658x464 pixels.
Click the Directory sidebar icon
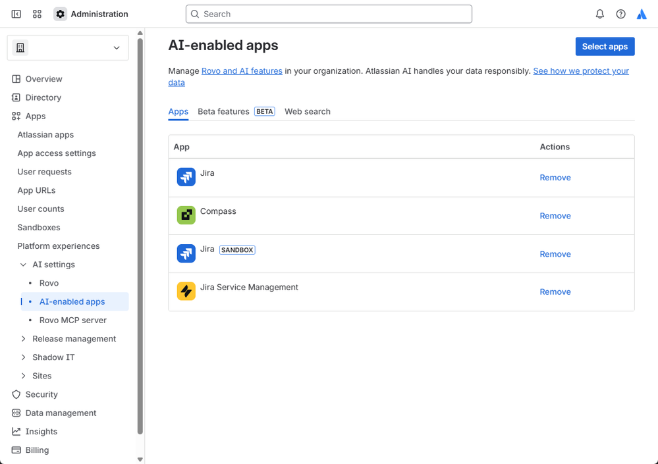(16, 97)
